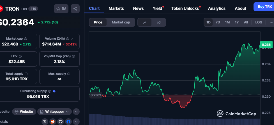Switch chart to candlestick view icon
Image resolution: width=274 pixels, height=125 pixels.
coord(159,22)
